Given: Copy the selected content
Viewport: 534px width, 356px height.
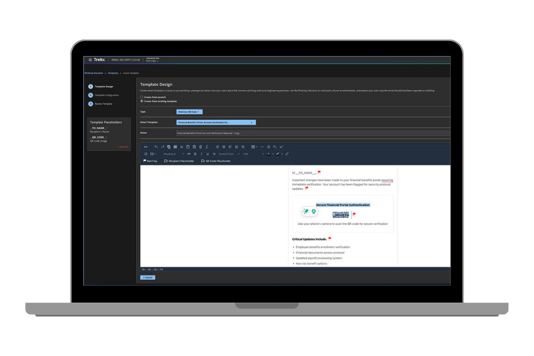Looking at the screenshot, I should coord(169,147).
